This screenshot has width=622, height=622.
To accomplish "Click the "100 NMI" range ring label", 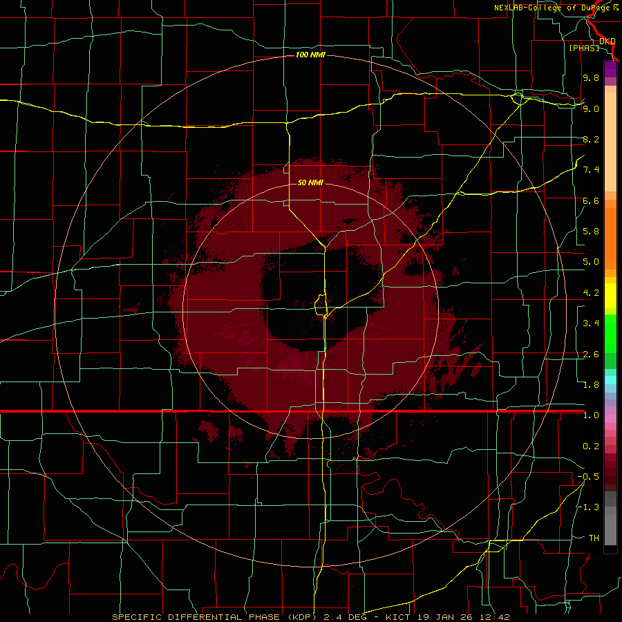I will click(310, 55).
